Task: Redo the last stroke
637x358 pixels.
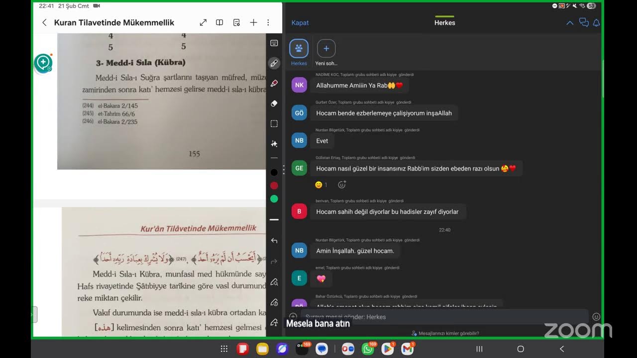Action: click(274, 261)
